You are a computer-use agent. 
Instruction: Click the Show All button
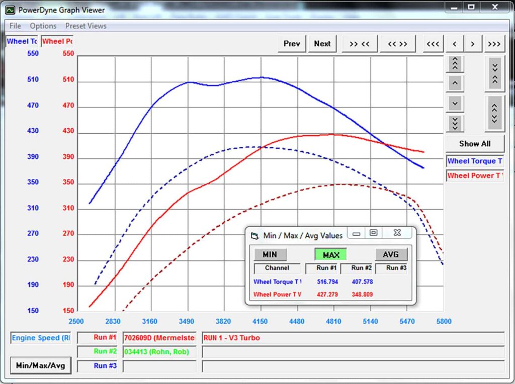coord(475,144)
